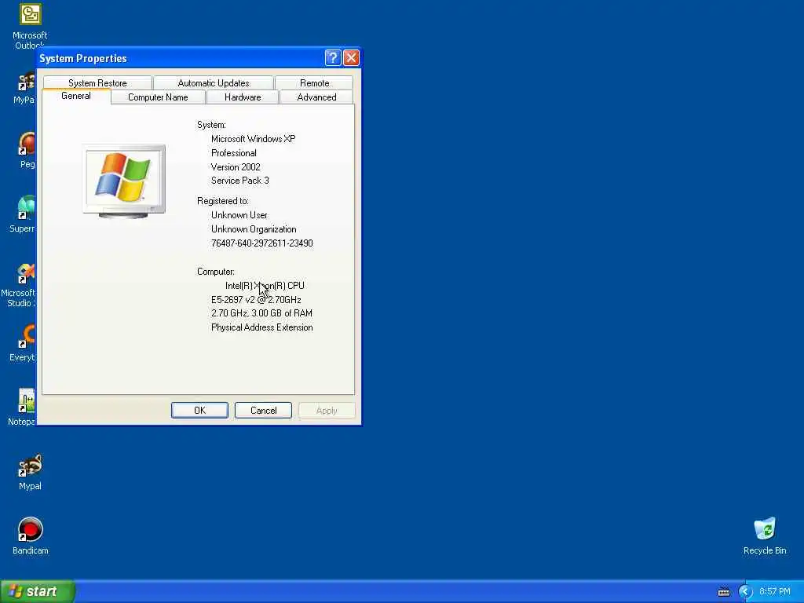
Task: Click the Cancel button
Action: pos(263,410)
